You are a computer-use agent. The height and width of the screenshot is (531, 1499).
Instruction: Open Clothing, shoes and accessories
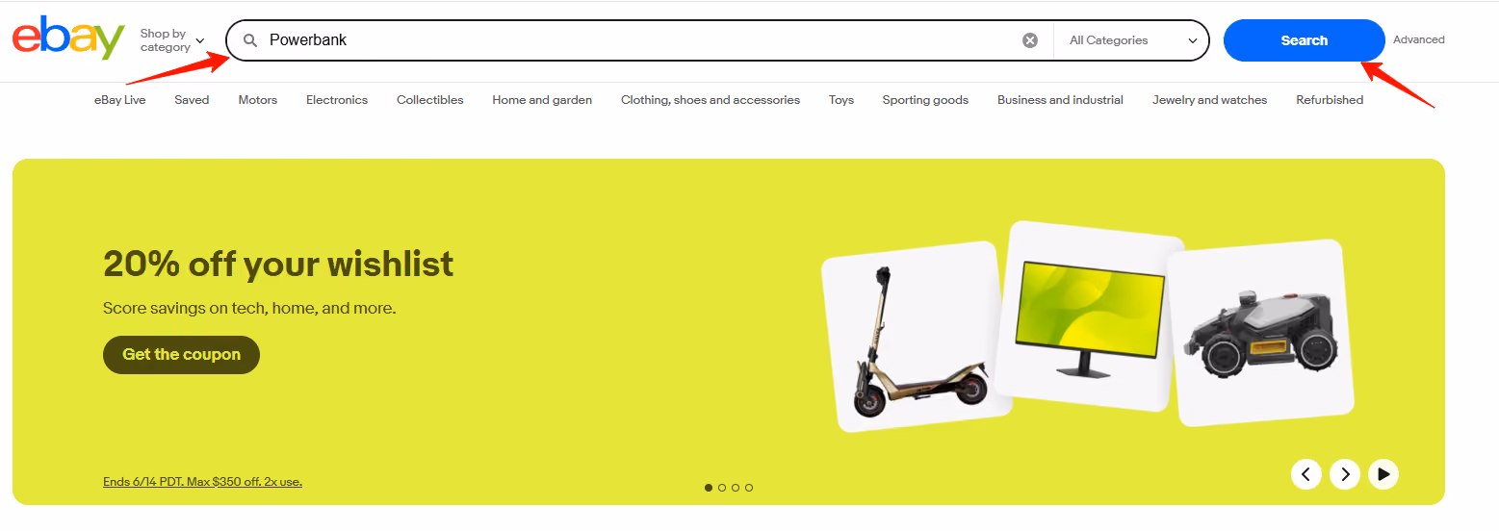(x=711, y=100)
